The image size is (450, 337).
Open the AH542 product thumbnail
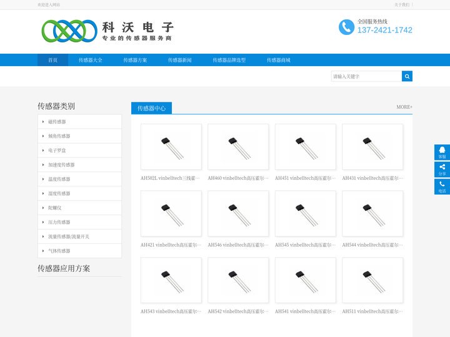click(238, 280)
